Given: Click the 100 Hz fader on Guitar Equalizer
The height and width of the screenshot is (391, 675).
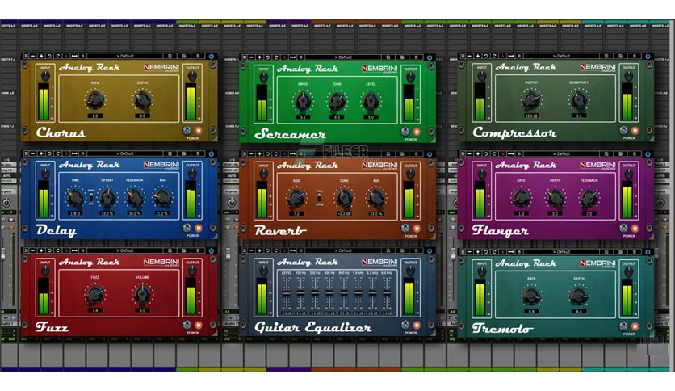Looking at the screenshot, I should (300, 292).
